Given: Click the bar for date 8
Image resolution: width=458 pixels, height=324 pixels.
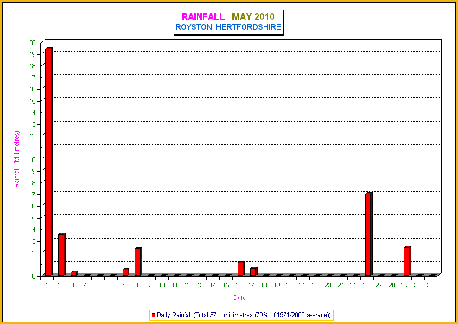Looking at the screenshot, I should (x=138, y=262).
